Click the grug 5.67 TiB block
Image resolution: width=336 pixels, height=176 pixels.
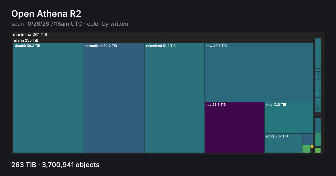coord(283,143)
